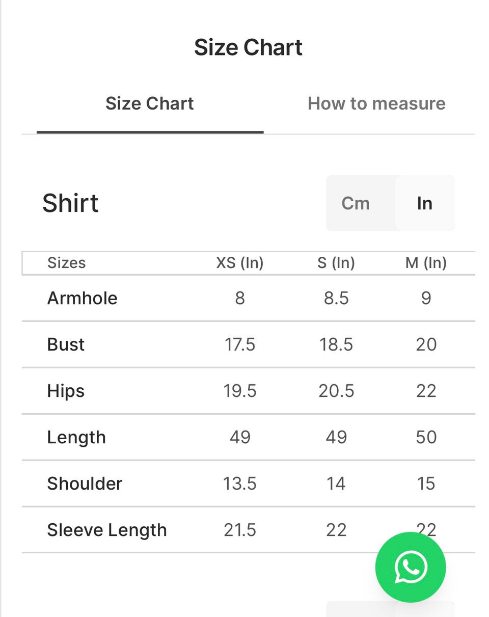The image size is (489, 617).
Task: Click the XS Bust value 17.5
Action: (240, 344)
